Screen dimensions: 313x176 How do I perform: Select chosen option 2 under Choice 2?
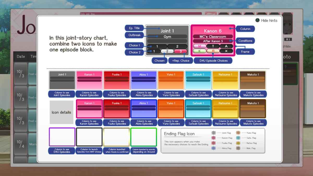point(167,51)
